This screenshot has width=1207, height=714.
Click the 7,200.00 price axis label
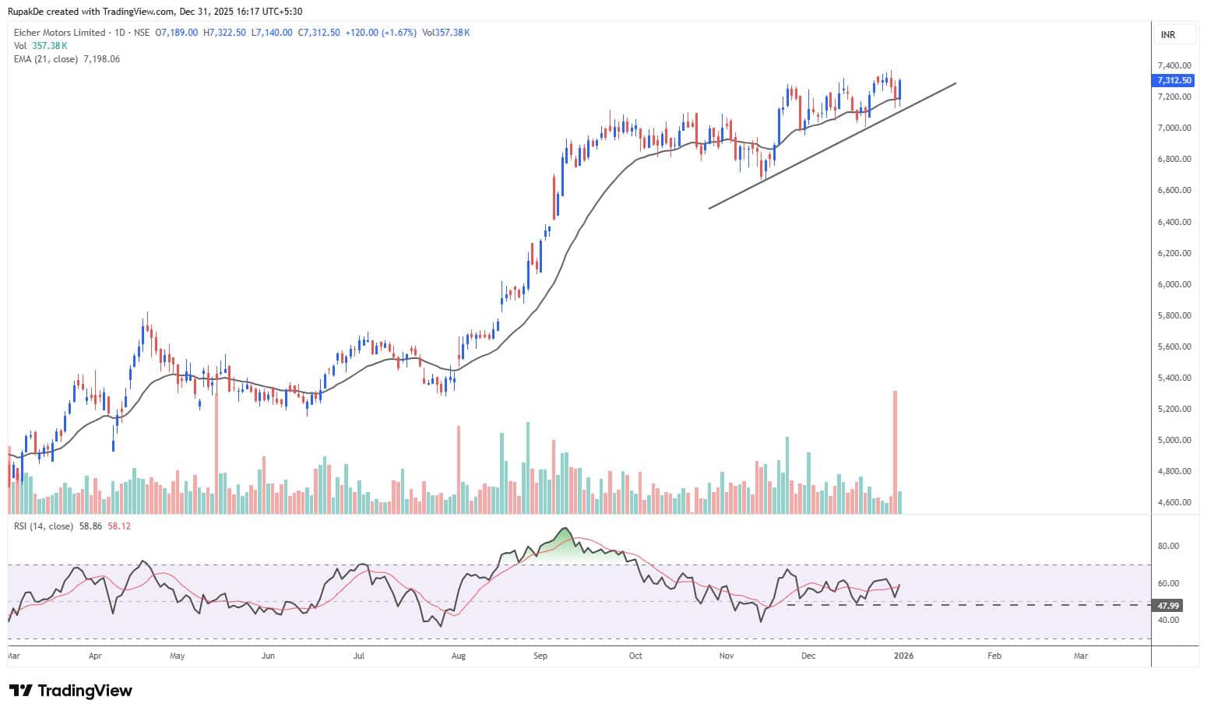click(1174, 97)
